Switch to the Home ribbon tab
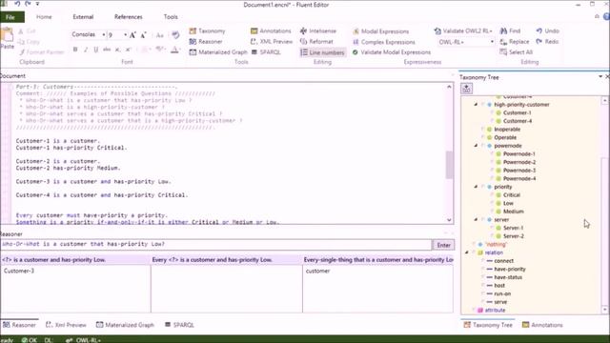 (x=44, y=17)
